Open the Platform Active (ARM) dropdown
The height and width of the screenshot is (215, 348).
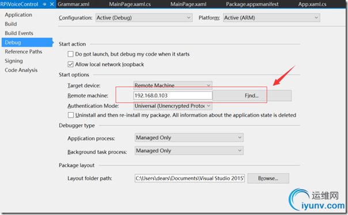(x=271, y=17)
